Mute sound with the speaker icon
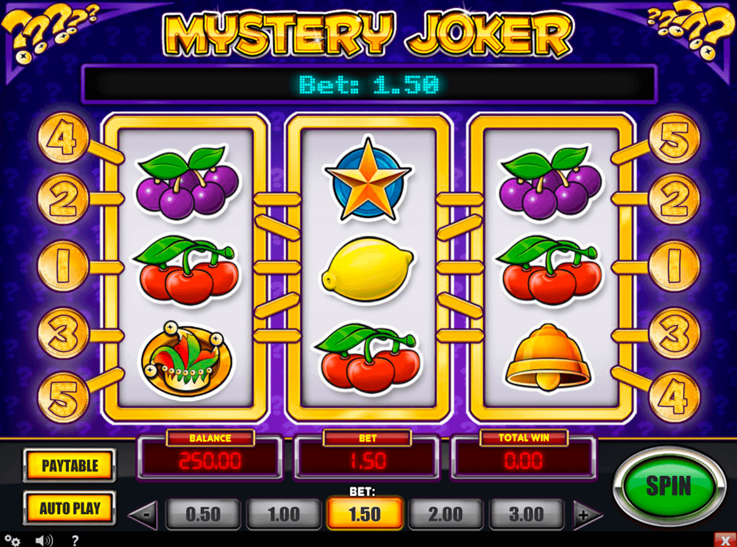The image size is (737, 547). 44,541
